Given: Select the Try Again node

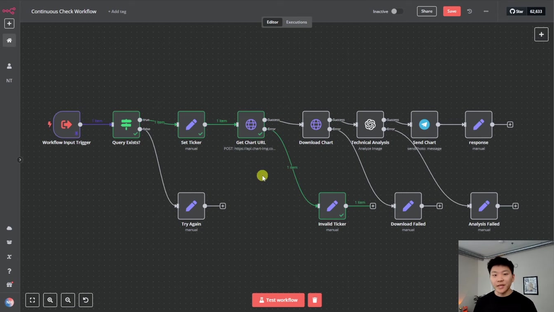Looking at the screenshot, I should 191,206.
